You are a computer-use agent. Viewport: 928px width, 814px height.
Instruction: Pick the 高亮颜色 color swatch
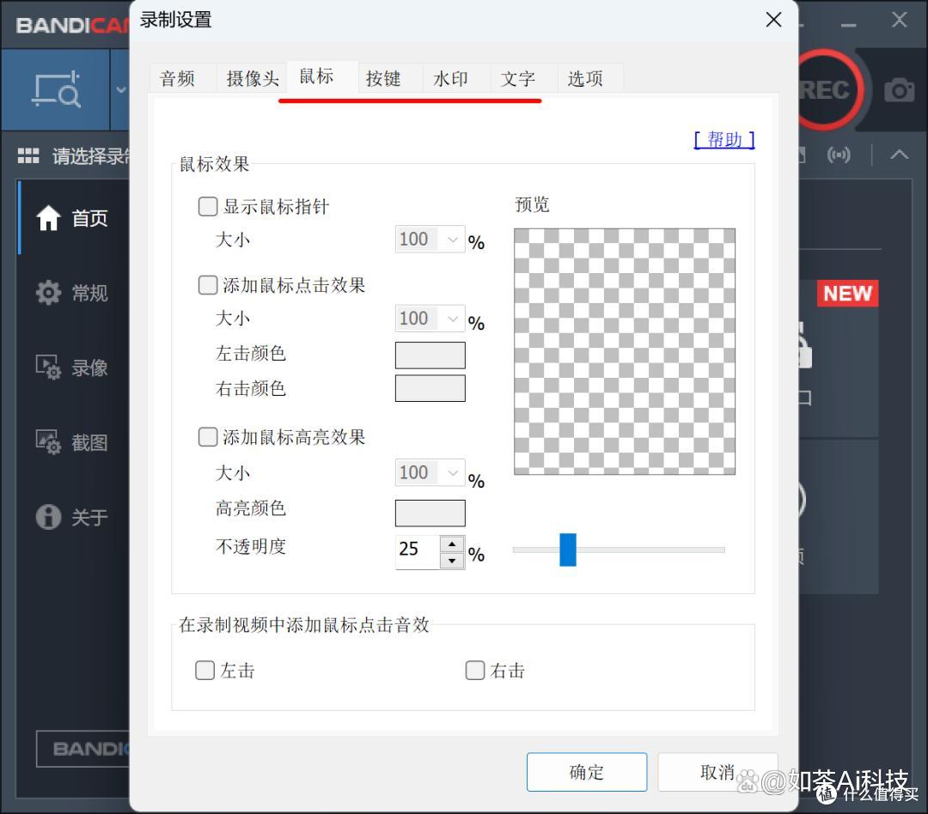pyautogui.click(x=430, y=513)
